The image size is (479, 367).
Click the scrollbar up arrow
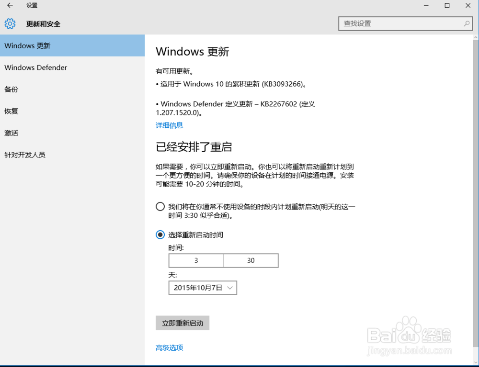[x=476, y=37]
